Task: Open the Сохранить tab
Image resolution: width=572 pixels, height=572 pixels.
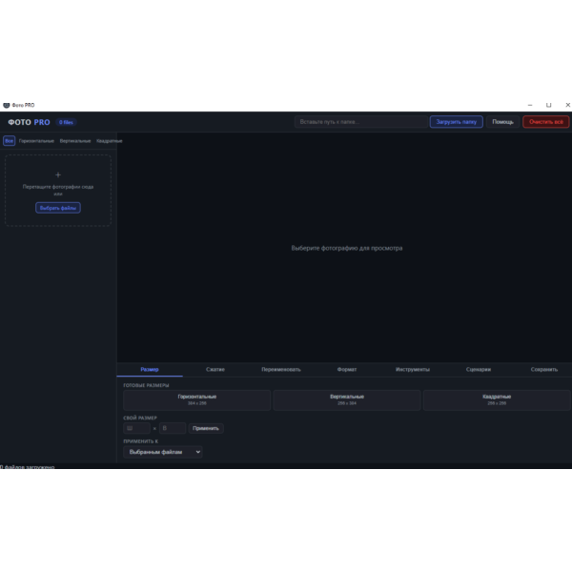Action: click(544, 370)
